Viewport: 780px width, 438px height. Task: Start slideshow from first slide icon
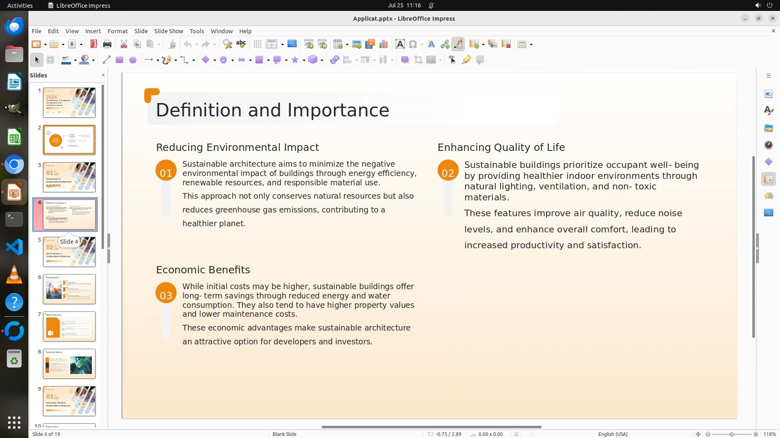(x=309, y=44)
